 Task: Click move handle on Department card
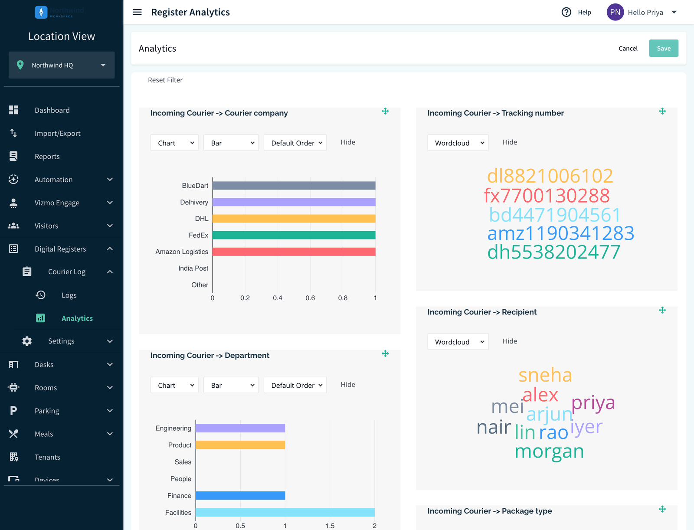pyautogui.click(x=385, y=354)
